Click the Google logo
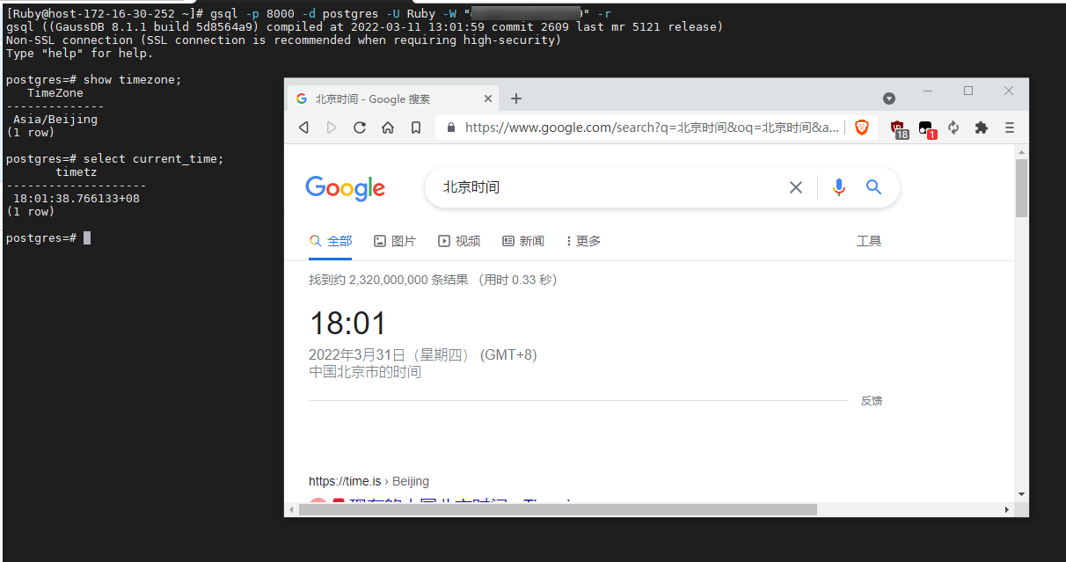Screen dimensions: 1066x562 click(345, 188)
